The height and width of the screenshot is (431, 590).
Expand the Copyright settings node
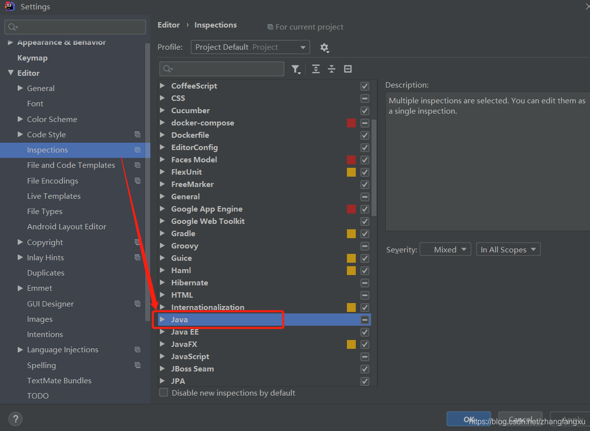click(20, 242)
